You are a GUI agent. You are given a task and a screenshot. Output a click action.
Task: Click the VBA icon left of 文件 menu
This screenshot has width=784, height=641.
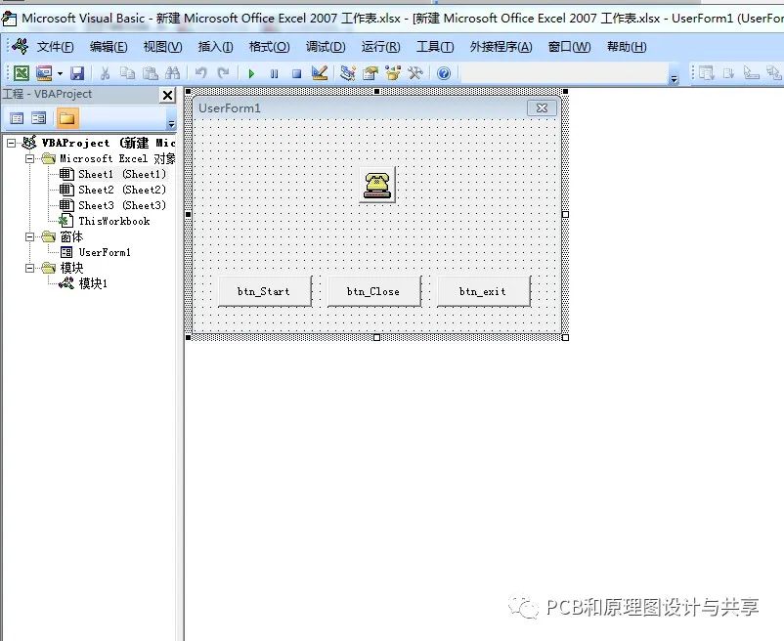point(21,47)
